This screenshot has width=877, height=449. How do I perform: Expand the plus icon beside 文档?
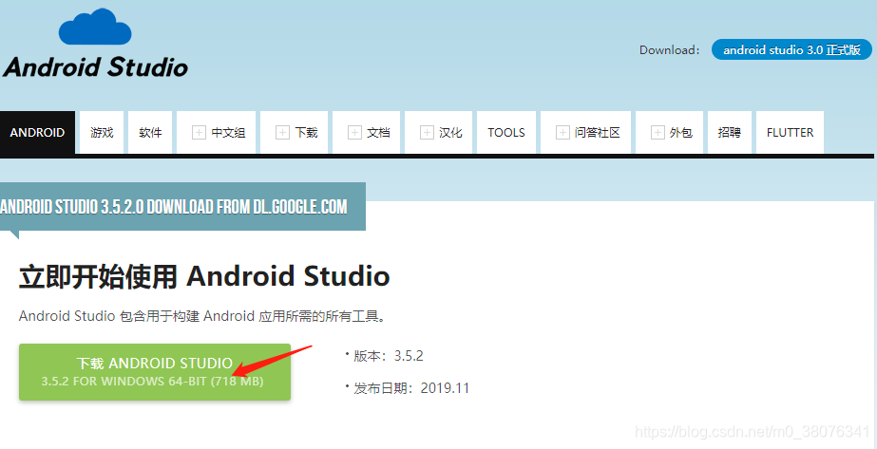354,133
